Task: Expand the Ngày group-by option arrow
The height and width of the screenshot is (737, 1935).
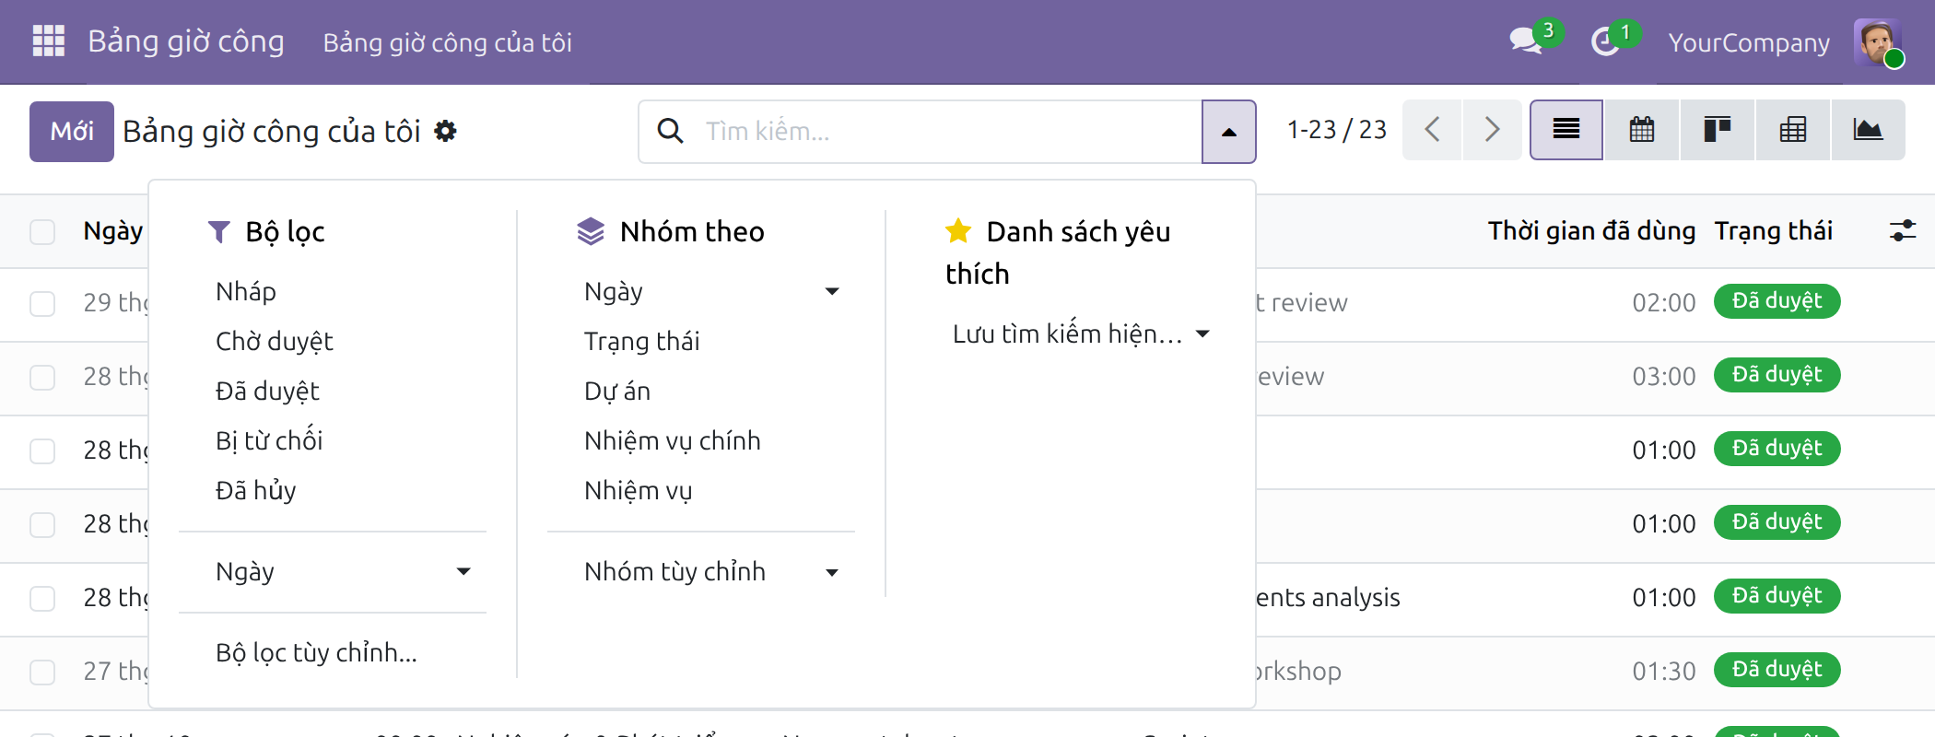Action: coord(832,291)
